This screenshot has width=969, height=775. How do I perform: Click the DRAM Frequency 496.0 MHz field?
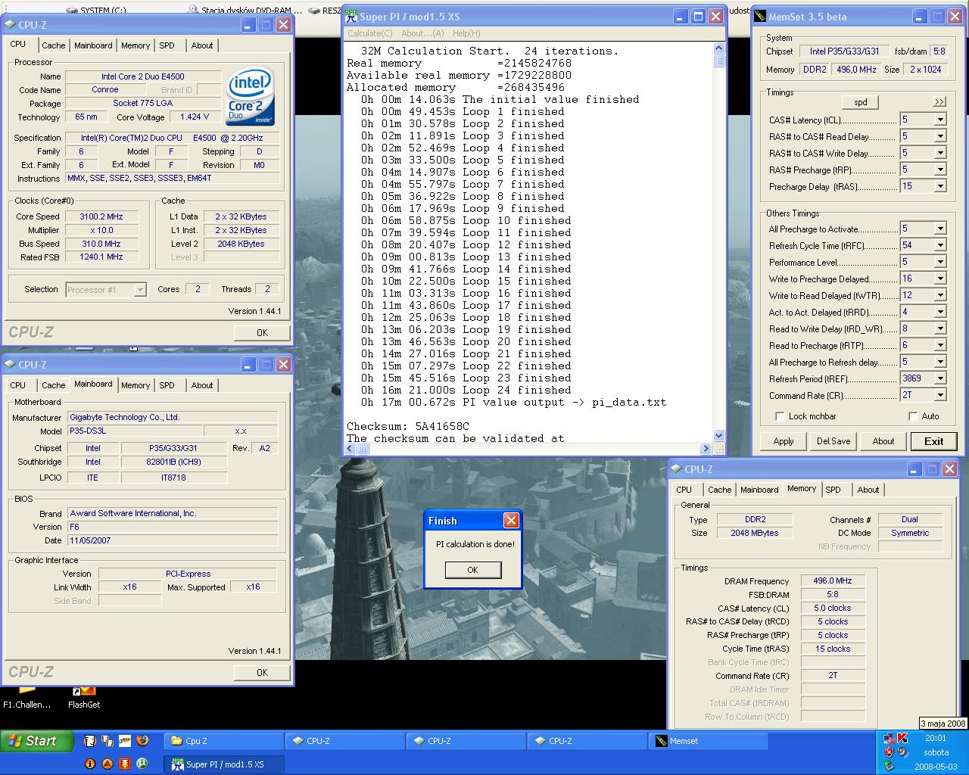click(x=833, y=581)
